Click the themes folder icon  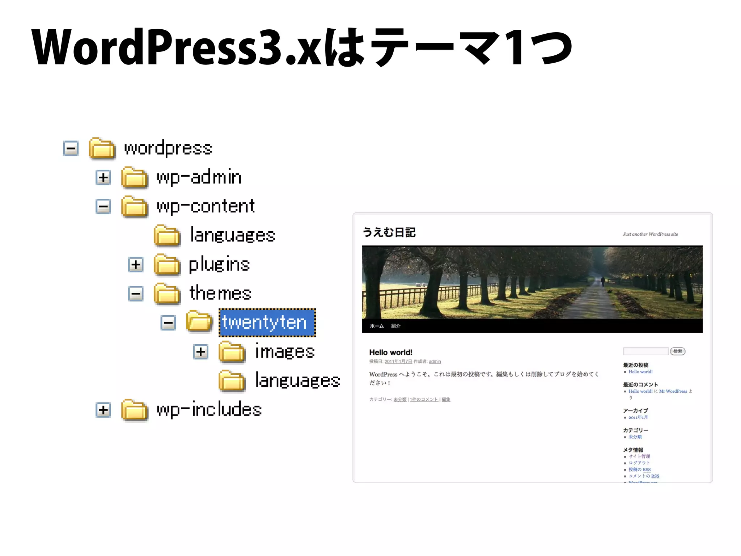[x=167, y=294]
